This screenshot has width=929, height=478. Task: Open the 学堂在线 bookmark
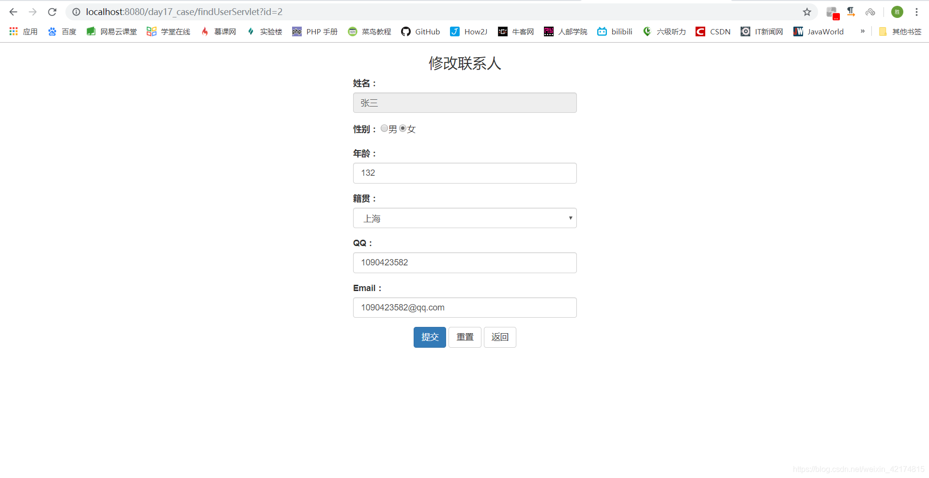pyautogui.click(x=169, y=31)
